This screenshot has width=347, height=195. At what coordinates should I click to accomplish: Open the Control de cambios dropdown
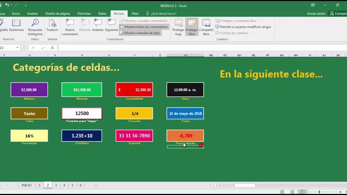pos(233,33)
